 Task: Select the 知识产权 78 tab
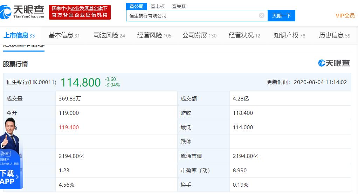(x=289, y=35)
